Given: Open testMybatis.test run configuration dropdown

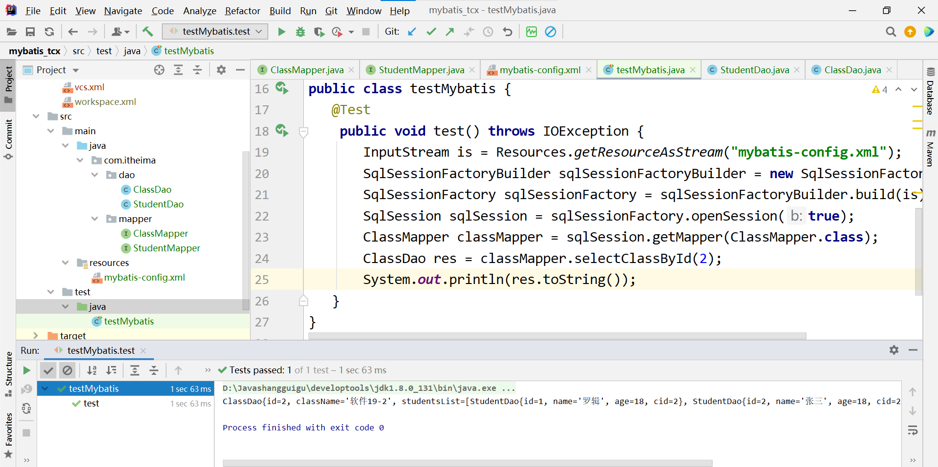Looking at the screenshot, I should (215, 32).
